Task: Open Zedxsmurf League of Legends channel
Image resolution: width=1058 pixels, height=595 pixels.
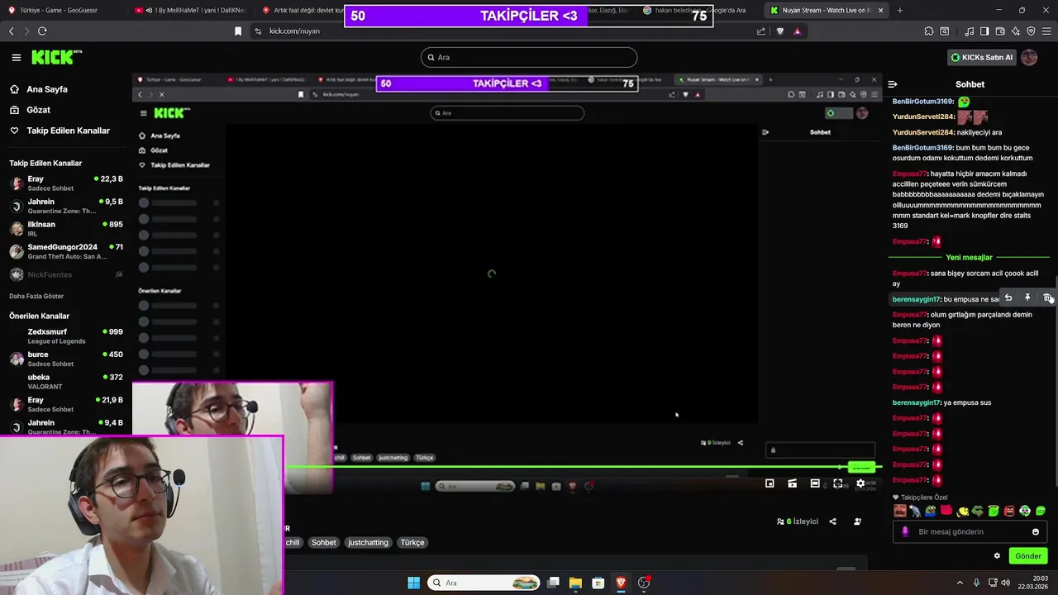Action: pos(66,336)
